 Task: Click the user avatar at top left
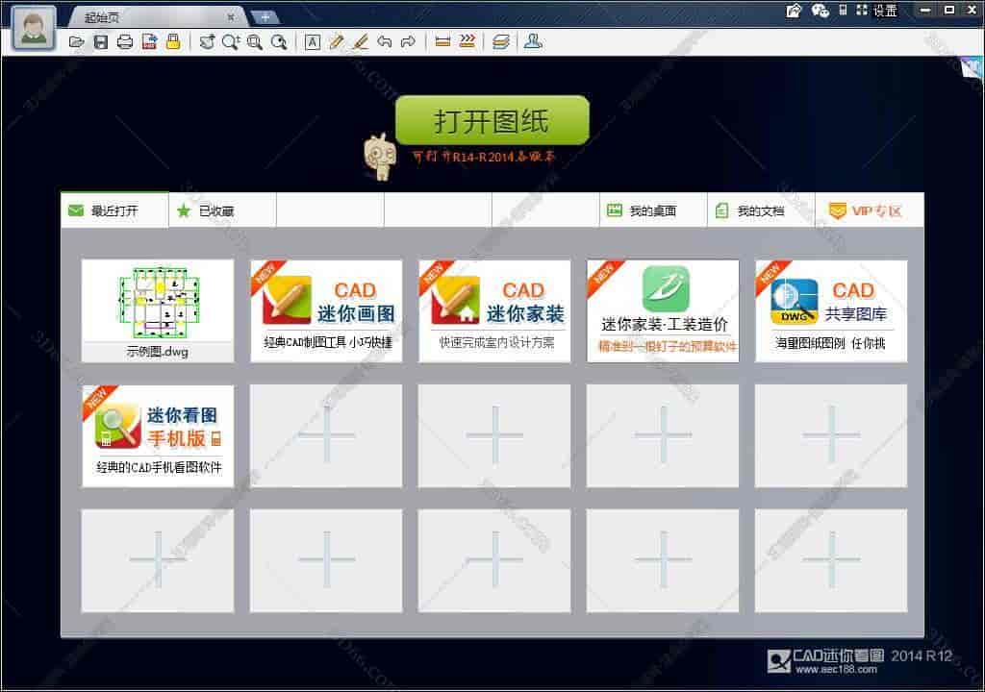click(32, 16)
